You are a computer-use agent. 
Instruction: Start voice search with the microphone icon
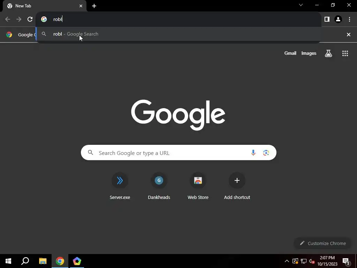[x=253, y=153]
